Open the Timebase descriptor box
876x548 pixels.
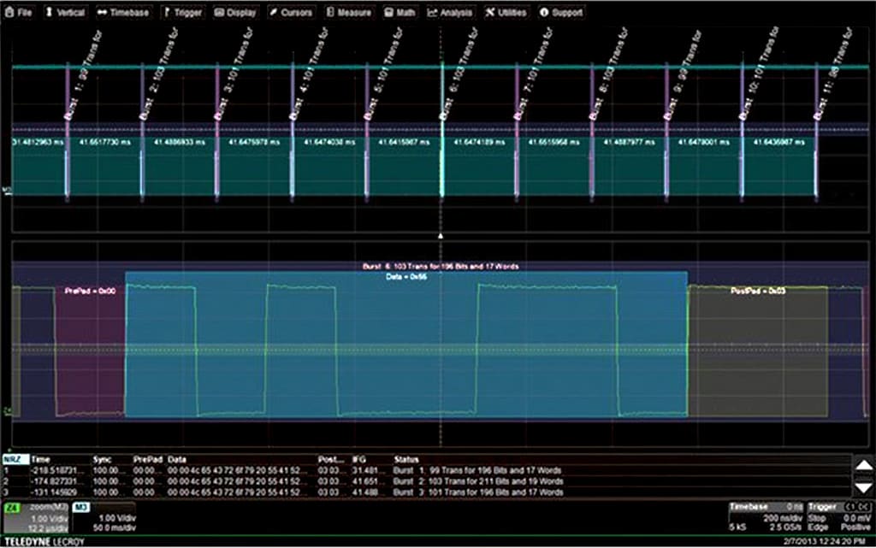(766, 517)
